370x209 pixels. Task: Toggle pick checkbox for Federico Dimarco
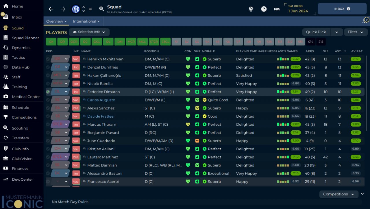[48, 92]
